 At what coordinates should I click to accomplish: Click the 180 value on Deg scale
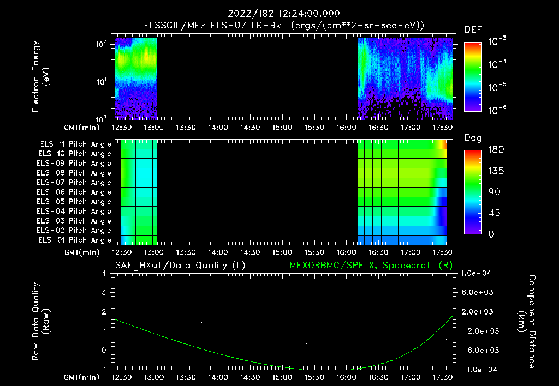point(496,150)
